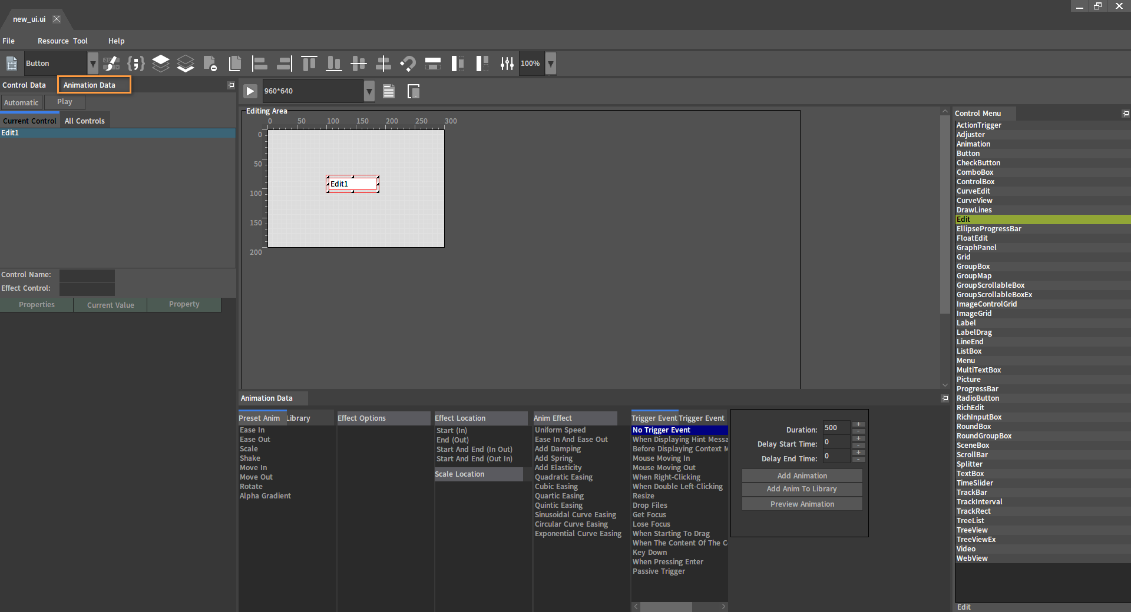Open the Button control type dropdown
Image resolution: width=1131 pixels, height=612 pixels.
coord(93,64)
